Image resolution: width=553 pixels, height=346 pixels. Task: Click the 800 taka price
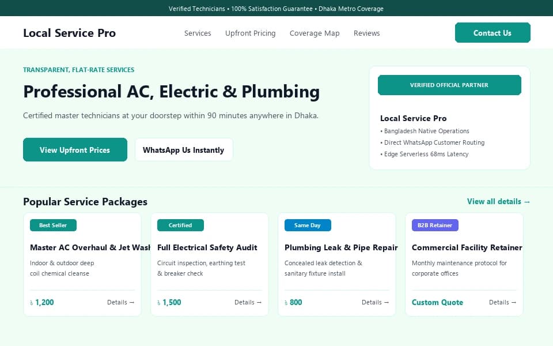(293, 302)
